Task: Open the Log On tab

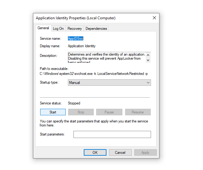Action: click(x=58, y=29)
